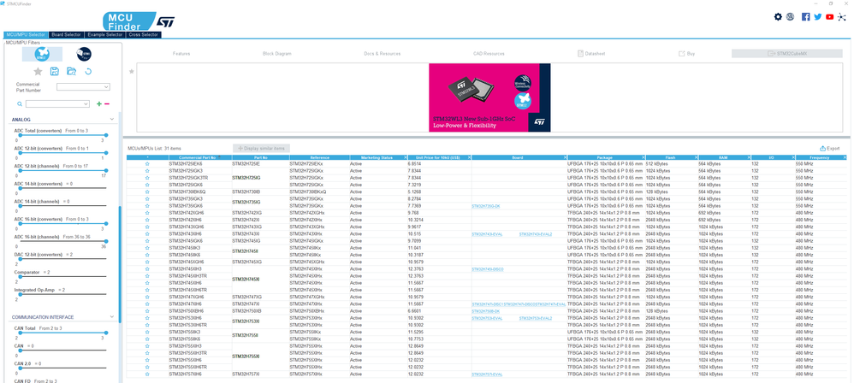The height and width of the screenshot is (383, 854).
Task: Click the STM32CubeMX button
Action: pyautogui.click(x=787, y=53)
